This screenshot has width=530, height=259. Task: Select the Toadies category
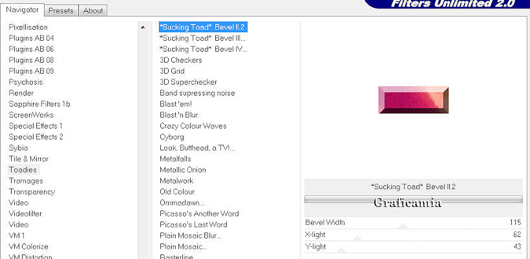23,169
